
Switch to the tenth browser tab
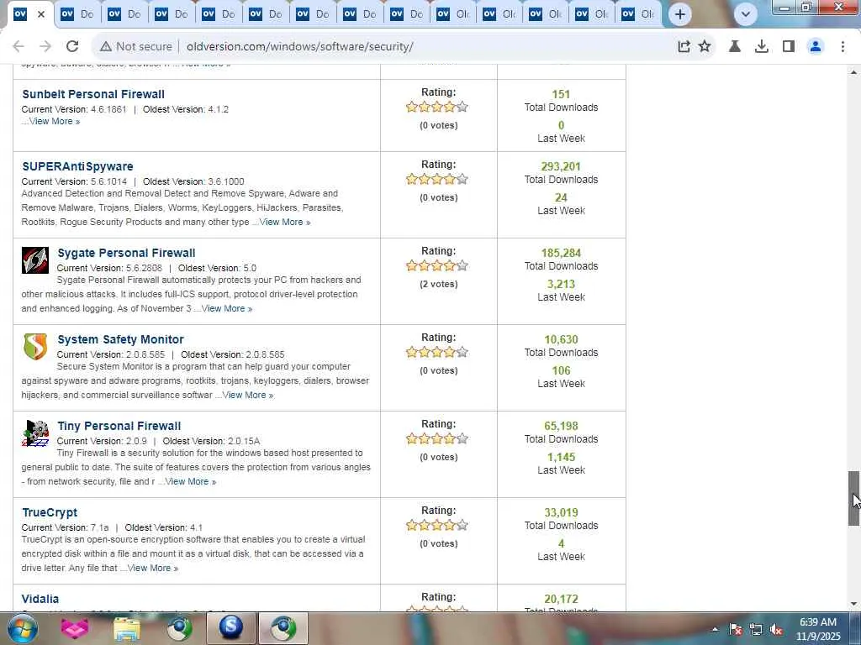[454, 14]
